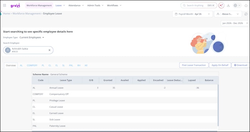Expand the Admin Tools menu
The image size is (250, 132).
tap(95, 5)
